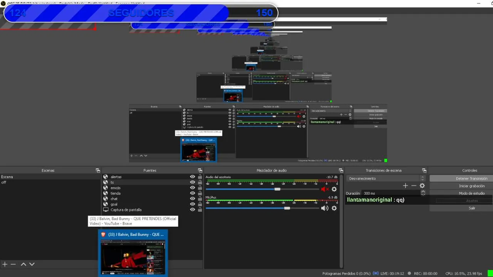Select goal source name
493x277 pixels.
[114, 204]
